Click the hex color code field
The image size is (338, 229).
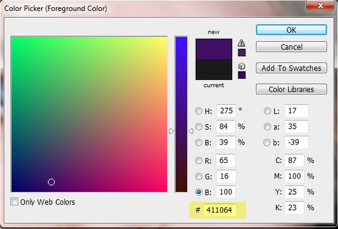[219, 210]
